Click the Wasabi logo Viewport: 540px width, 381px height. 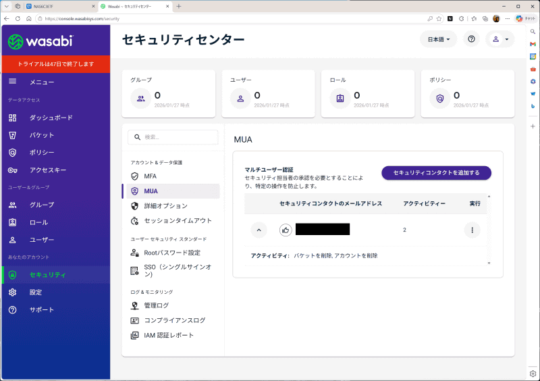coord(40,41)
